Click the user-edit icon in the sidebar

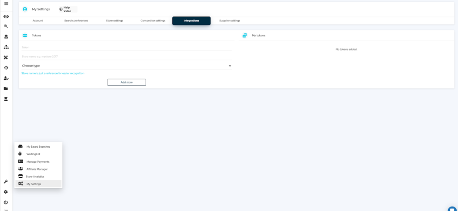6,78
